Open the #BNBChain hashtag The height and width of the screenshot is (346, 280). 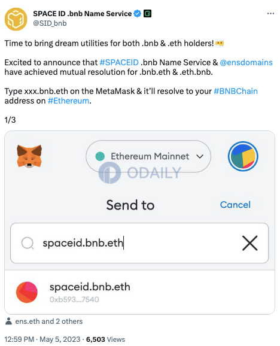click(236, 91)
